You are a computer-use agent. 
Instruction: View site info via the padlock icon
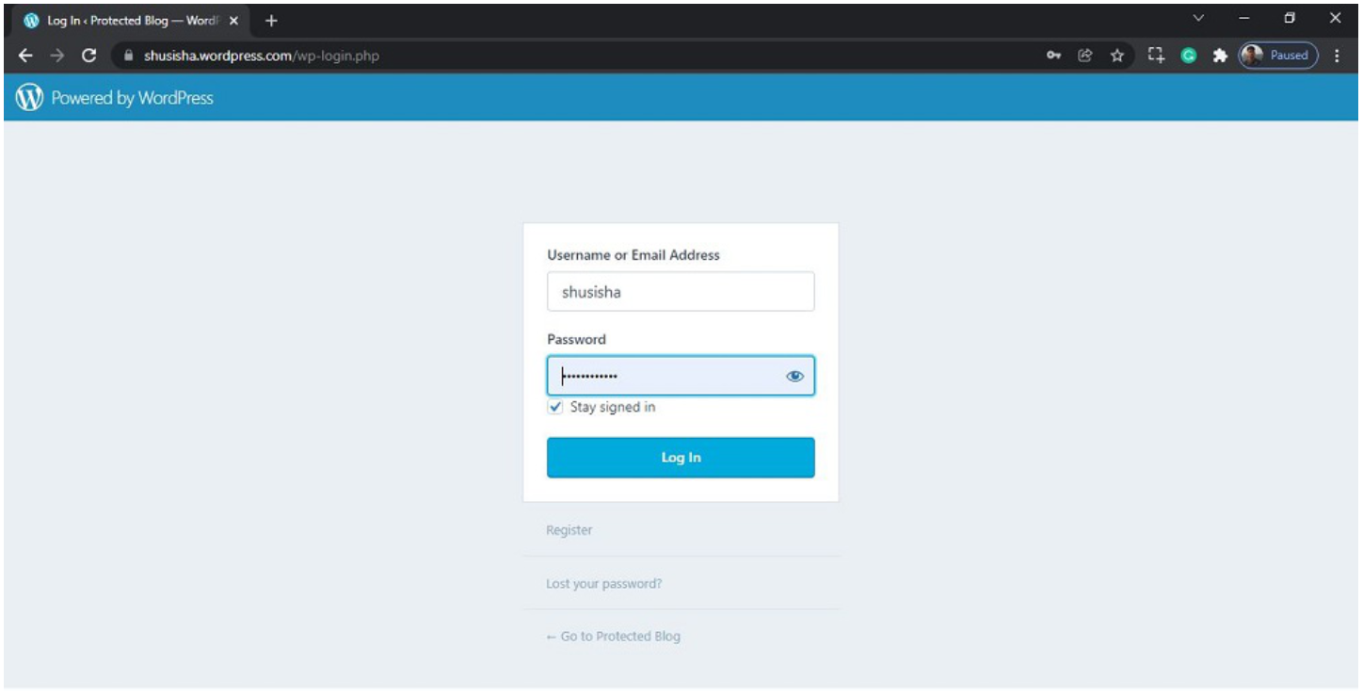[130, 56]
